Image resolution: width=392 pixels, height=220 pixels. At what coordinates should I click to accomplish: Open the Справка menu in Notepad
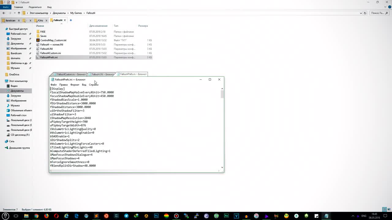click(94, 85)
